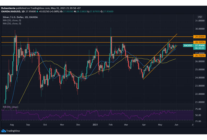Click the TradingView cloud logo icon
The width and height of the screenshot is (207, 140).
[x=3, y=131]
